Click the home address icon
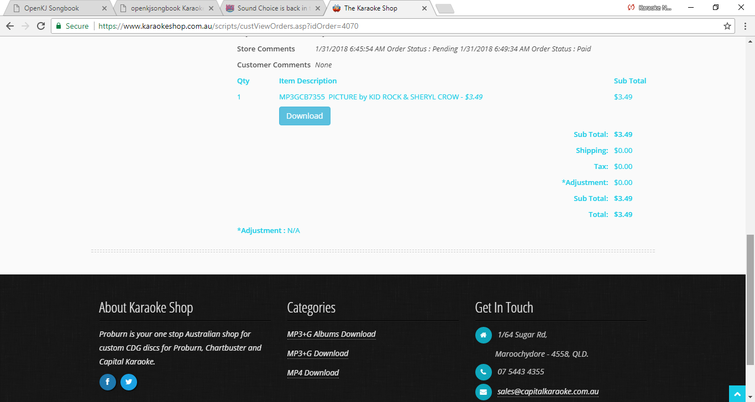 click(483, 335)
